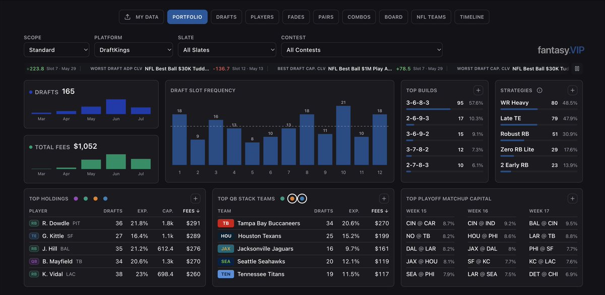Sort Top Holdings by Exp. column
Screen dimensions: 605x295
pyautogui.click(x=143, y=211)
